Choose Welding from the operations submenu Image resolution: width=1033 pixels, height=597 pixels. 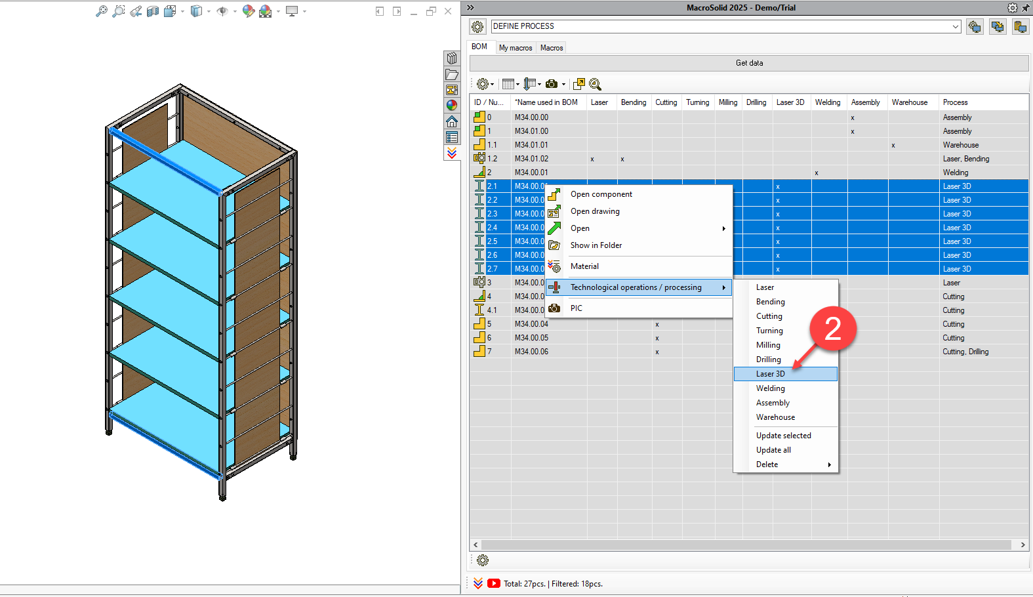(x=786, y=388)
